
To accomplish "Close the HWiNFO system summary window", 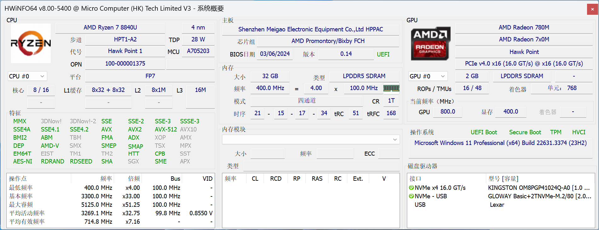I will [592, 9].
